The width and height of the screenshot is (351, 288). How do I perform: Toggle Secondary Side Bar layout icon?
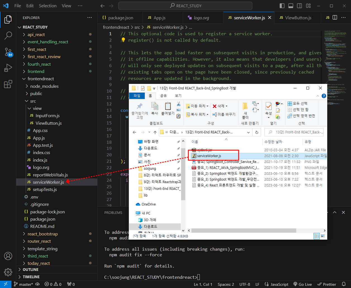coord(299,6)
